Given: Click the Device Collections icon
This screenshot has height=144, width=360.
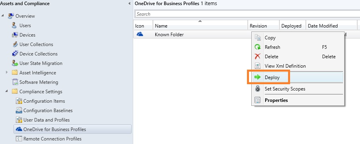Looking at the screenshot, I should (x=15, y=54).
